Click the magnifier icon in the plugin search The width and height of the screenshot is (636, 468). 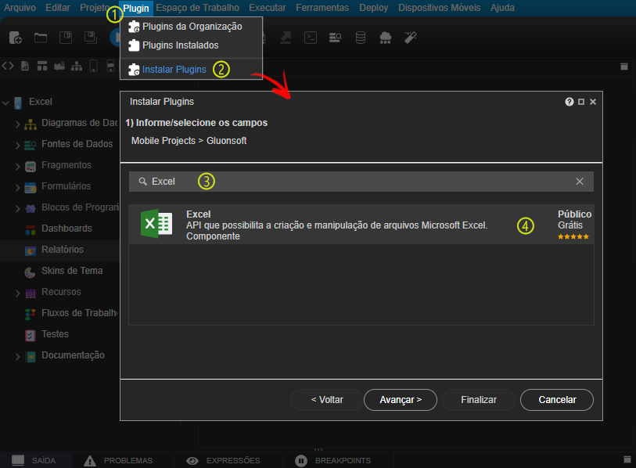pyautogui.click(x=142, y=182)
